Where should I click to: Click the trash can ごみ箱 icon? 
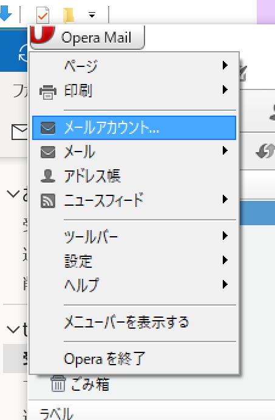[x=58, y=383]
